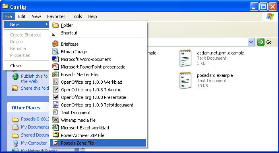Click the green Go arrow icon

[x=260, y=42]
